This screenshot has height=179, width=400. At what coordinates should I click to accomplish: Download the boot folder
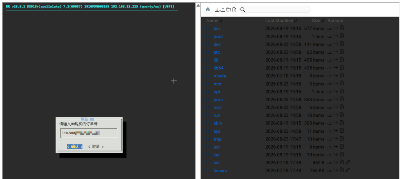click(x=330, y=36)
